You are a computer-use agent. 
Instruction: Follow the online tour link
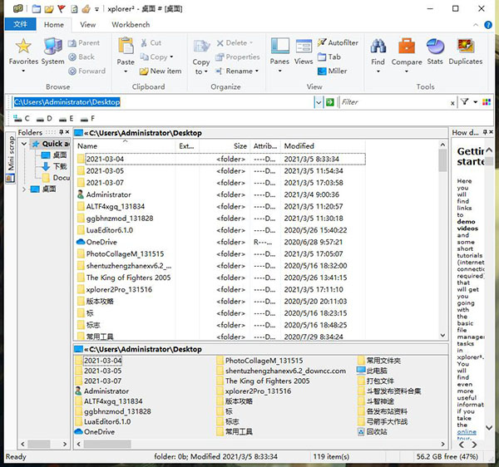[x=467, y=432]
